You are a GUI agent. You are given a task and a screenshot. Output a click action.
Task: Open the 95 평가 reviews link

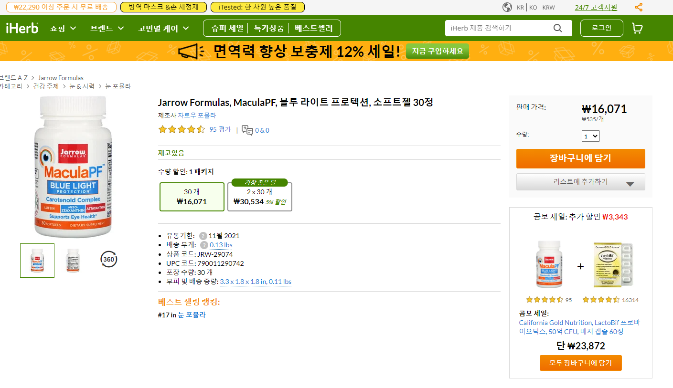(x=220, y=129)
